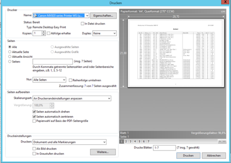Viewport: 231px width, 163px height.
Task: Increase Kopien with the up arrow
Action: [x=43, y=32]
